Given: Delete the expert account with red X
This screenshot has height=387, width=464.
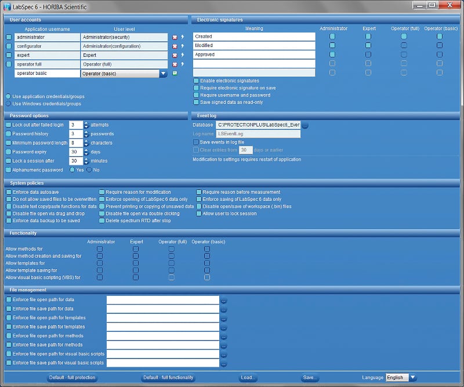Looking at the screenshot, I should coord(175,55).
